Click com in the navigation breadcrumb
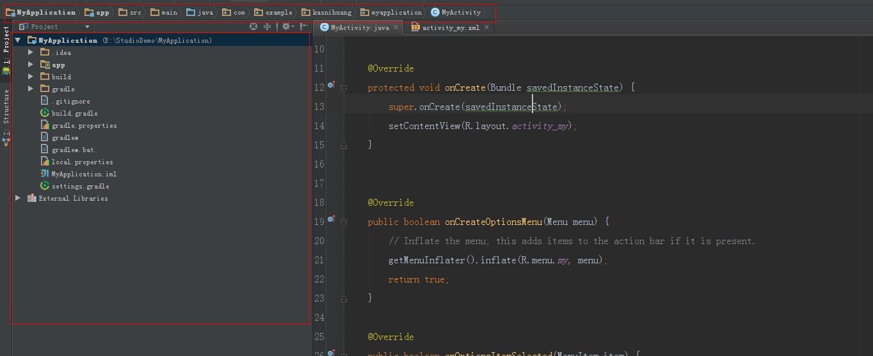The width and height of the screenshot is (873, 356). click(x=234, y=12)
